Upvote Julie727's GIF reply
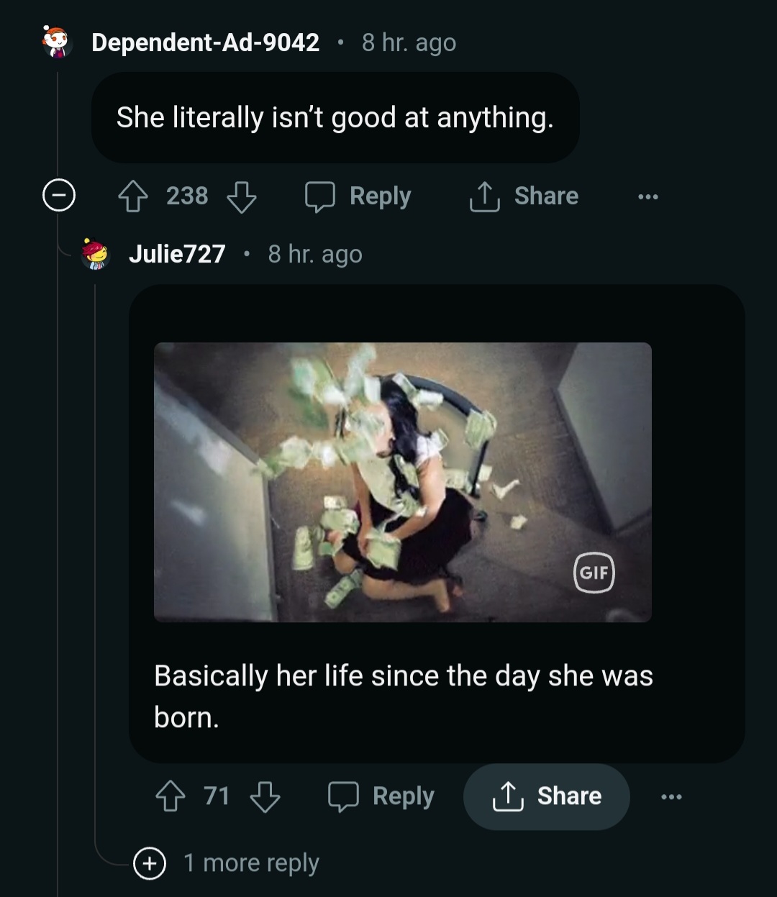777x897 pixels. point(171,796)
